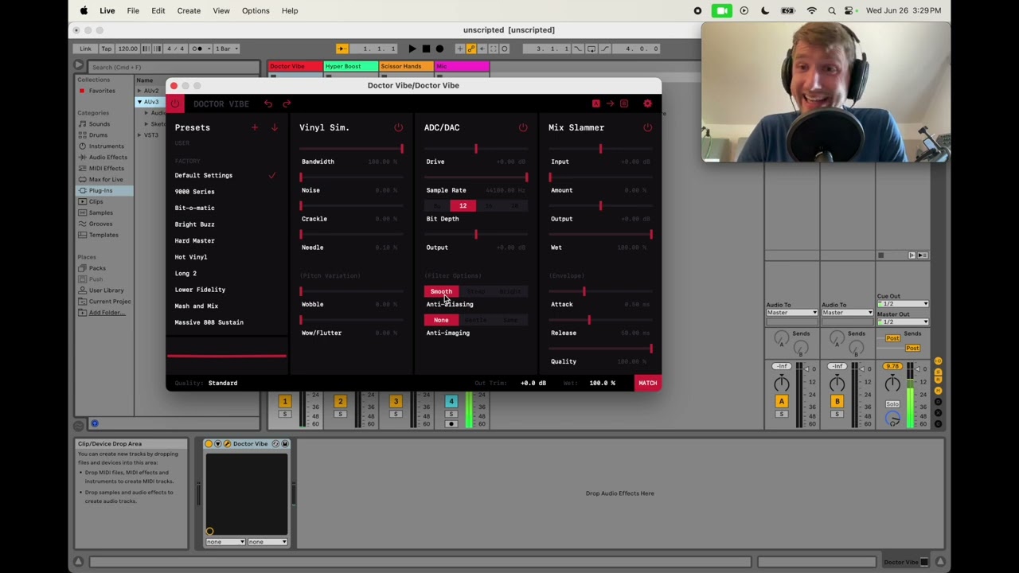The height and width of the screenshot is (573, 1019).
Task: Toggle the Vinyl Sim. section power
Action: [398, 127]
